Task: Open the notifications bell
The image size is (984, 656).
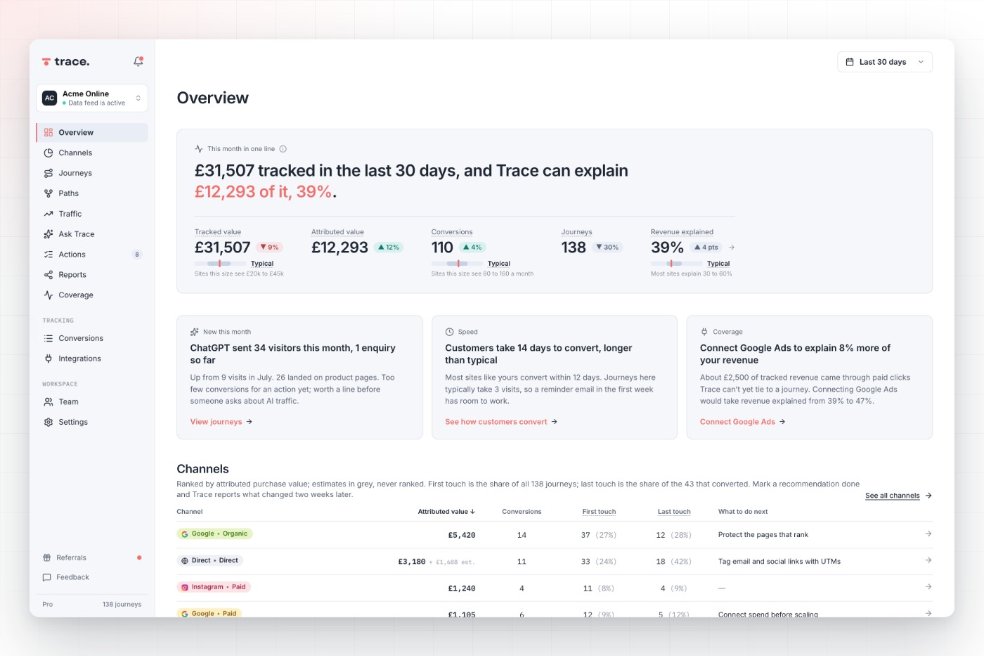Action: point(138,62)
